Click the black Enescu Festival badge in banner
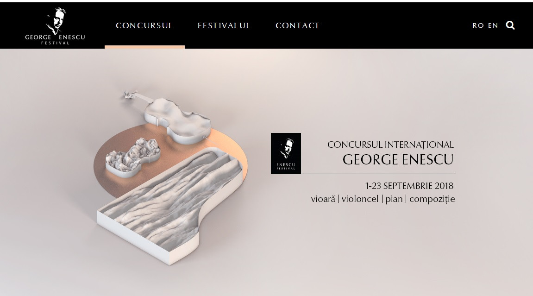533x296 pixels. (x=286, y=153)
